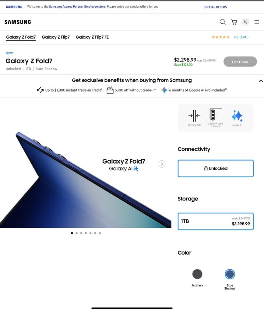Open the hamburger menu
The height and width of the screenshot is (311, 264).
pos(257,22)
